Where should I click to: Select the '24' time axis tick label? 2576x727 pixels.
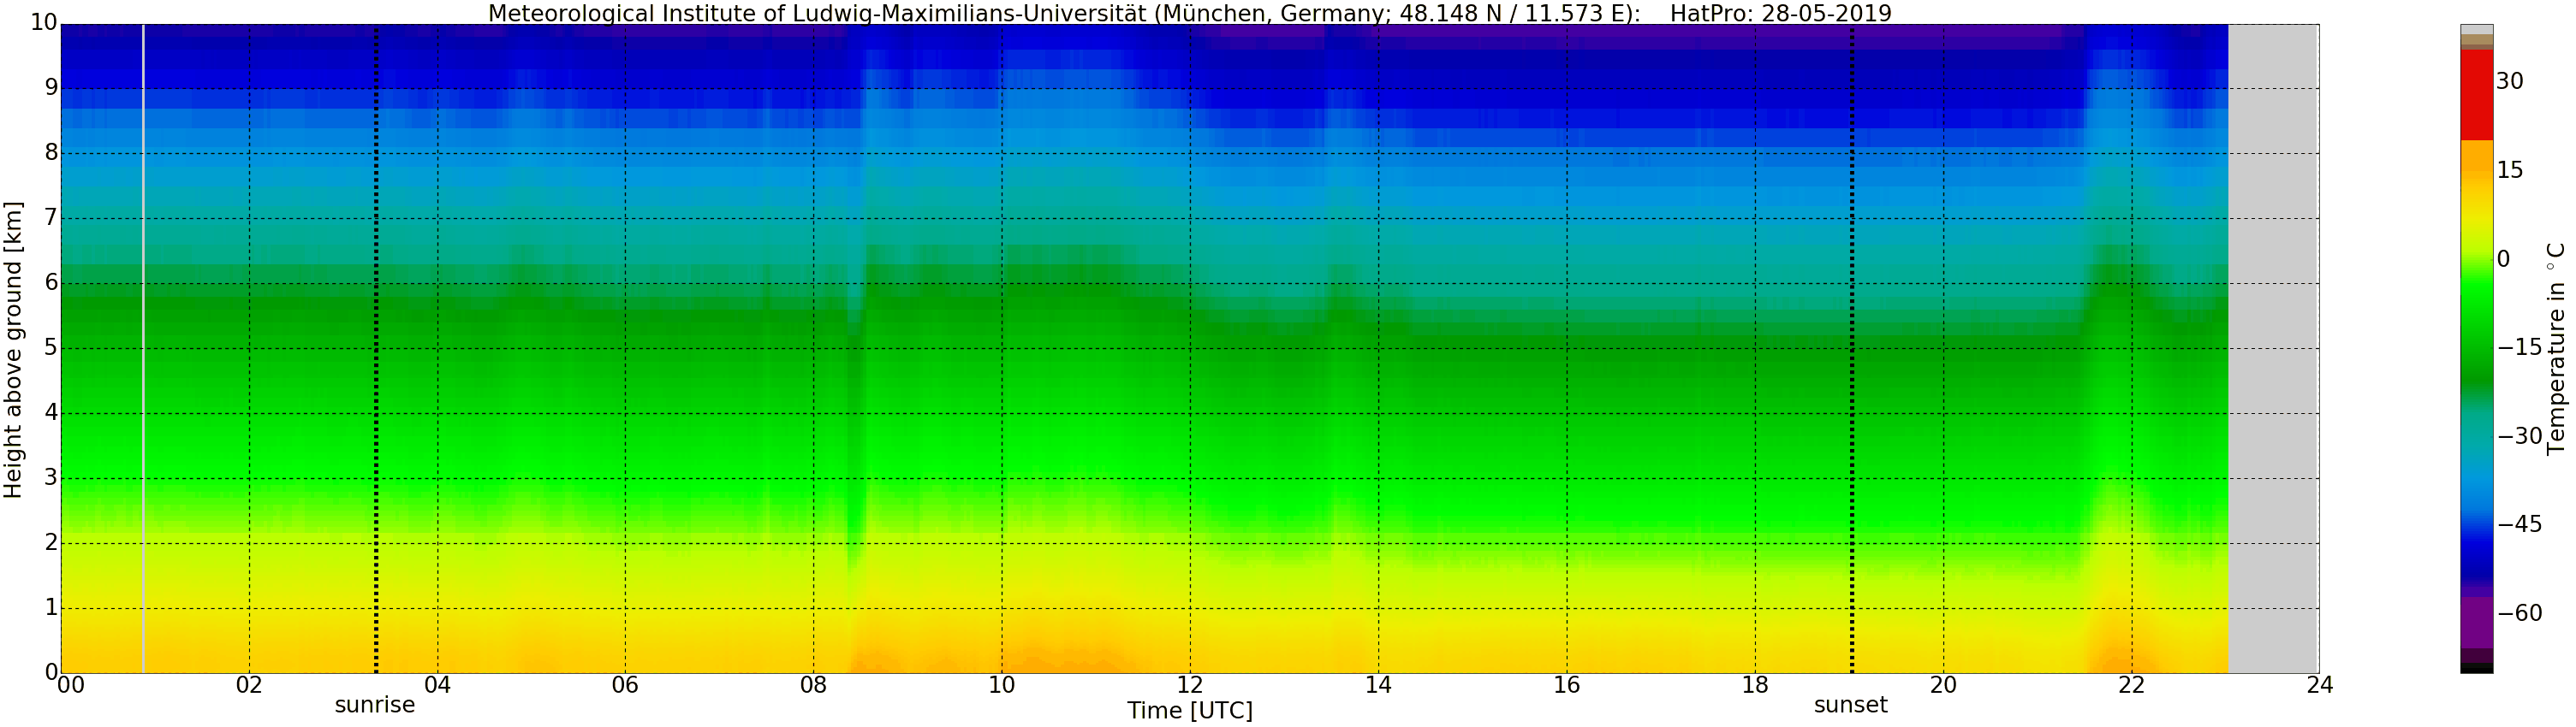2320,685
